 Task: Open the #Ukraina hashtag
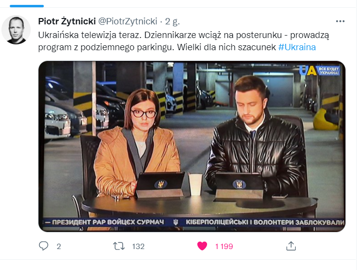(297, 47)
